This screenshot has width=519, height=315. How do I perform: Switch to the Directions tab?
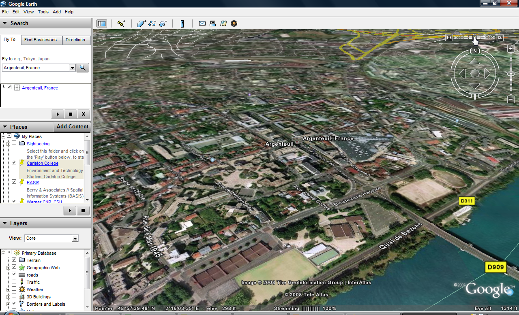tap(75, 40)
